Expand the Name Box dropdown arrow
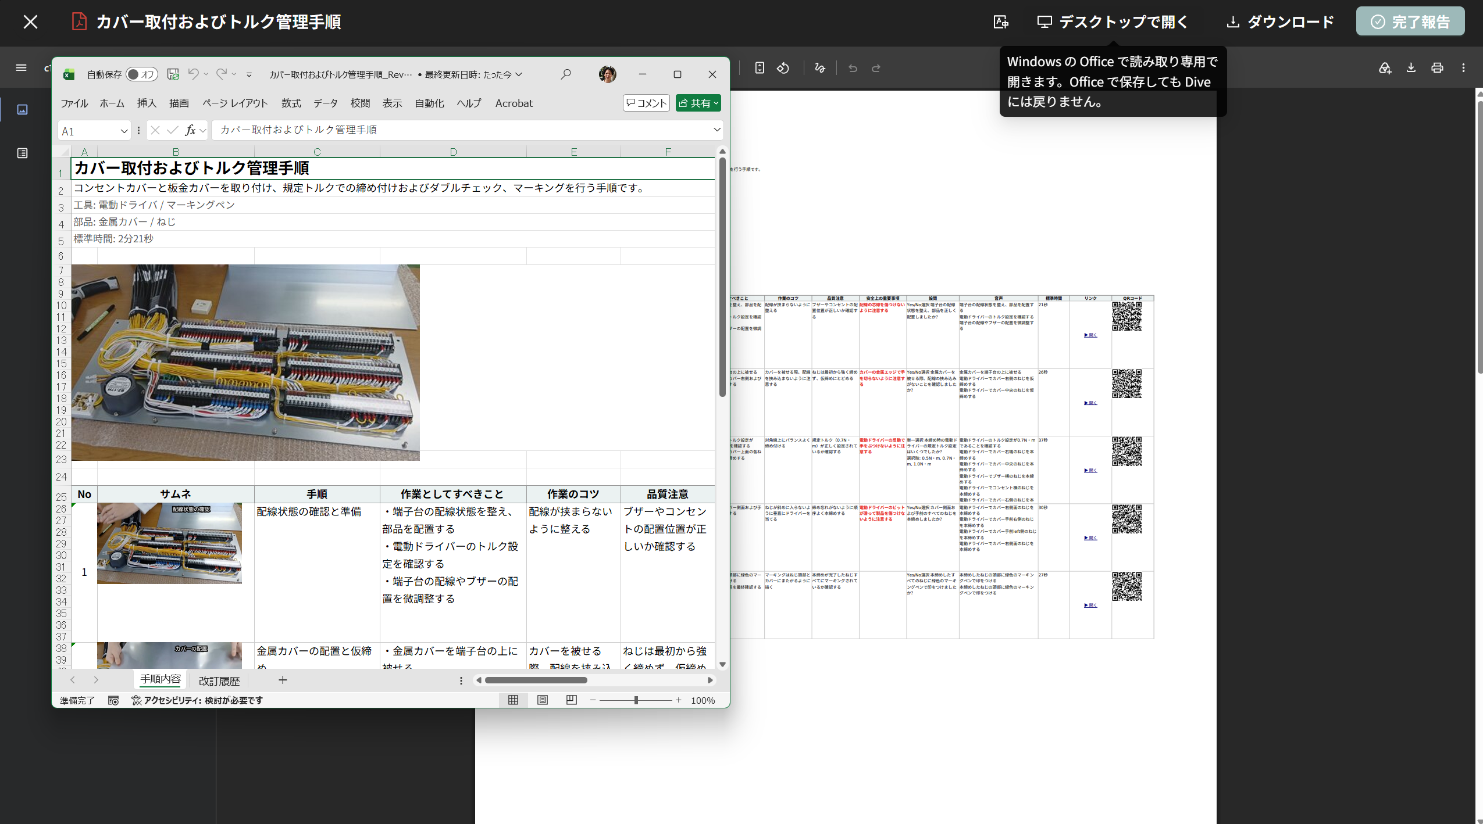 [124, 131]
